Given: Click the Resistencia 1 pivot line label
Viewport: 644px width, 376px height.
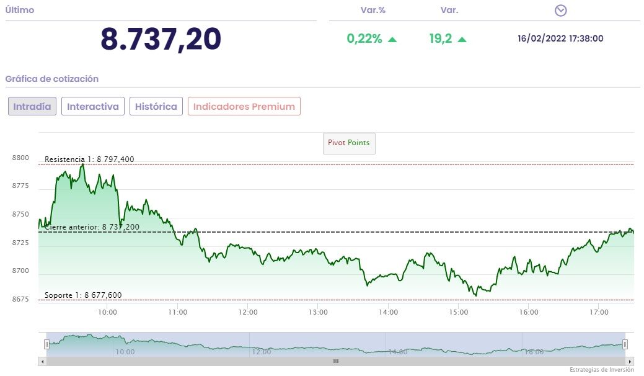Looking at the screenshot, I should pos(89,159).
